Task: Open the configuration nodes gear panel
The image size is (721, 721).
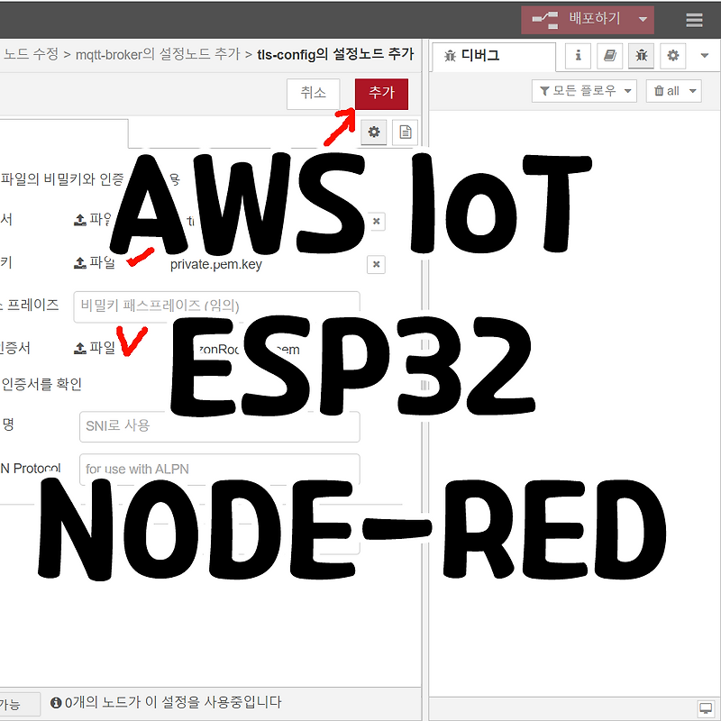Action: pos(672,56)
